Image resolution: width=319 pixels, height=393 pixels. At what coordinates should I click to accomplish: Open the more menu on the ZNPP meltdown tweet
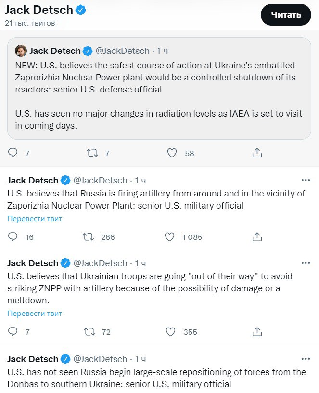click(x=306, y=263)
